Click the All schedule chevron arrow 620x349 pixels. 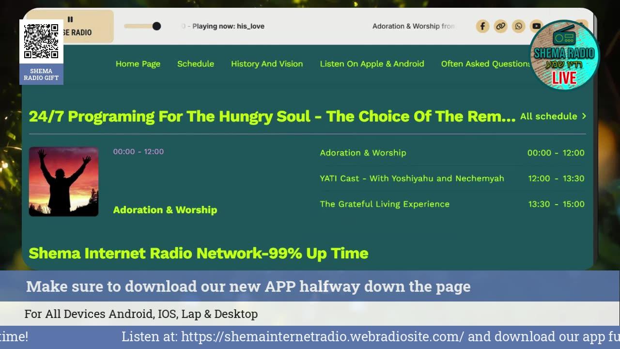click(584, 116)
